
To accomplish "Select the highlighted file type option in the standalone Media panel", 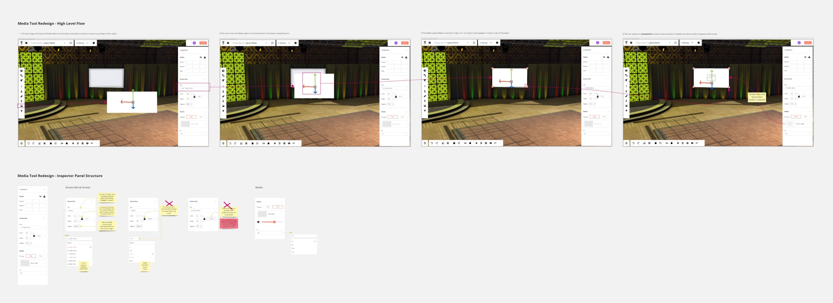I will point(278,207).
